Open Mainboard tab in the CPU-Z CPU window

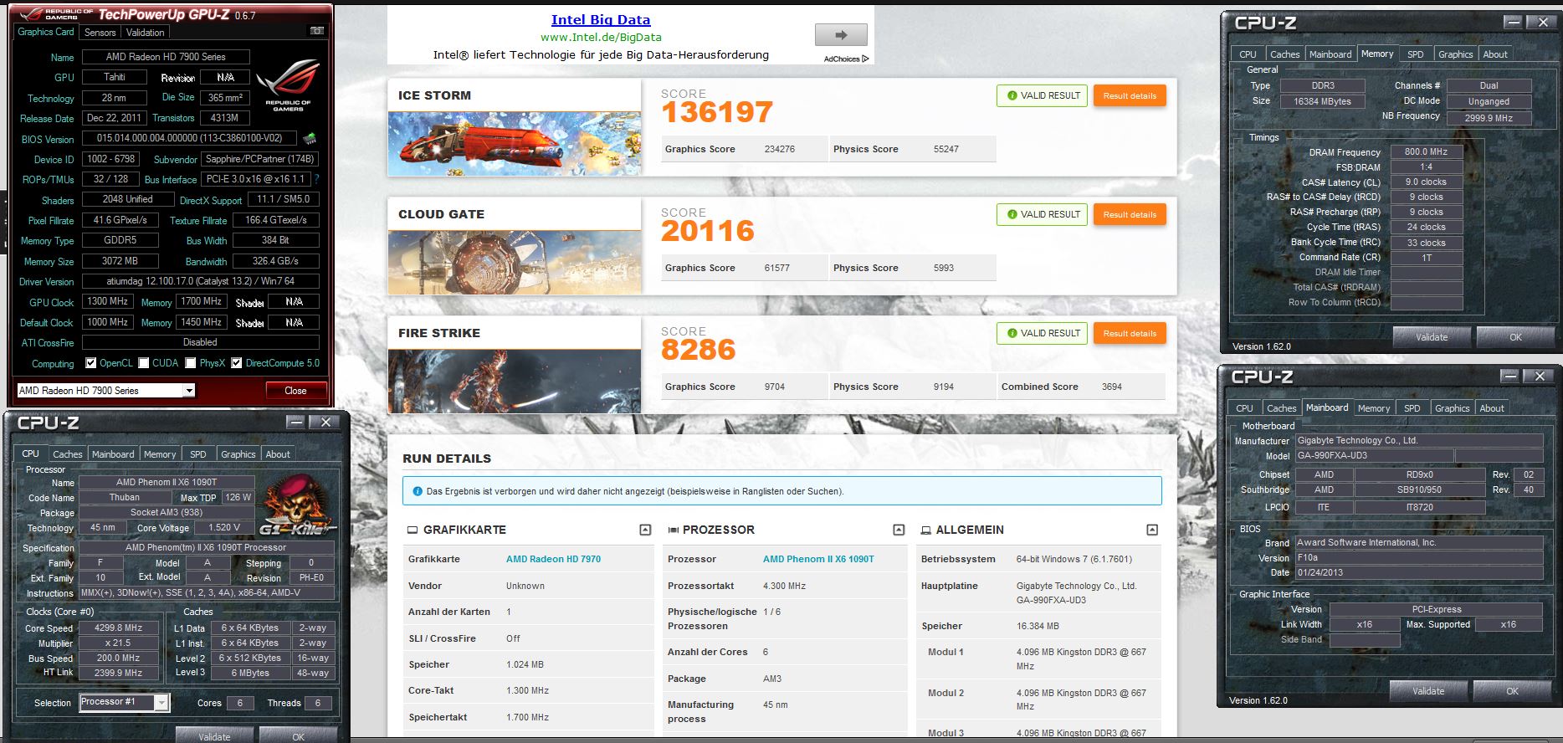pos(113,454)
